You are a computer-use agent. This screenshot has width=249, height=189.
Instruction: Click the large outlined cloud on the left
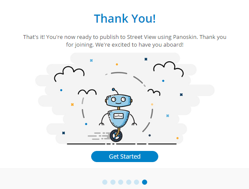69,74
